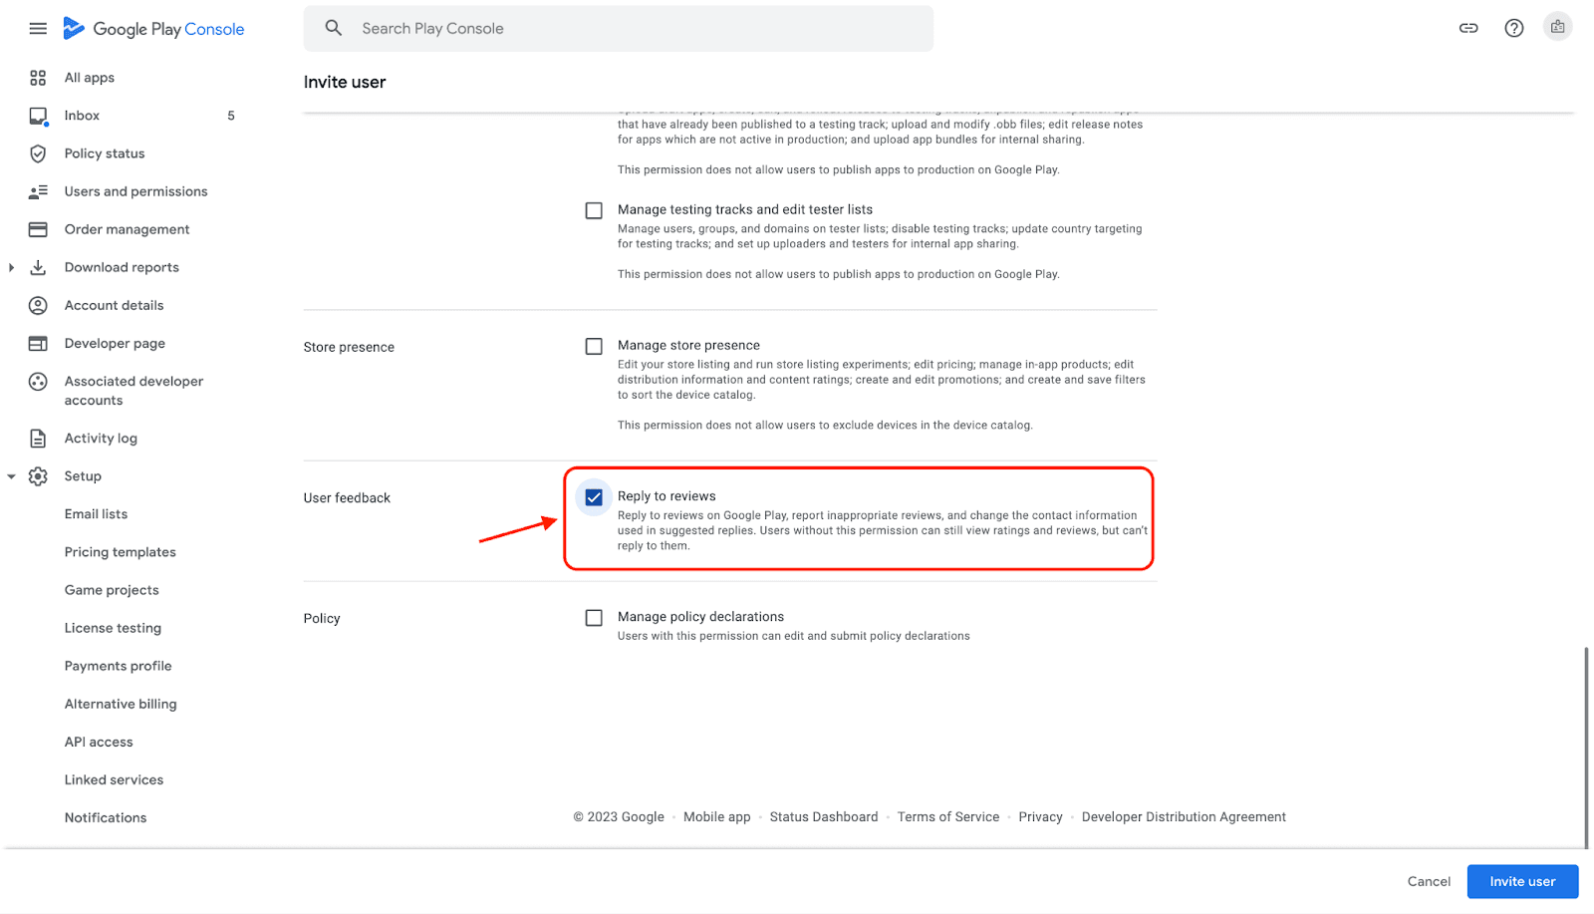The width and height of the screenshot is (1594, 914).
Task: Uncheck the Reply to reviews checkbox
Action: pyautogui.click(x=594, y=497)
